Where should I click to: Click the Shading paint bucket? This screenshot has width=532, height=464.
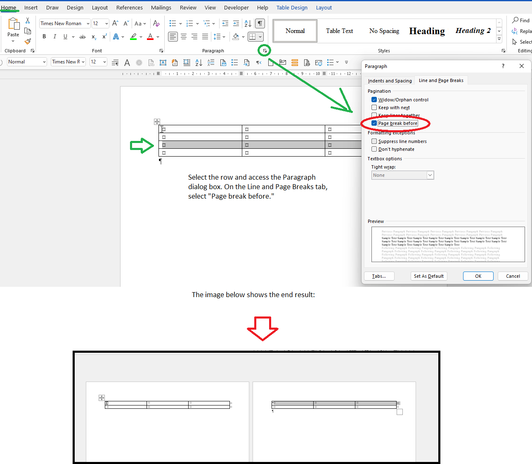tap(236, 37)
